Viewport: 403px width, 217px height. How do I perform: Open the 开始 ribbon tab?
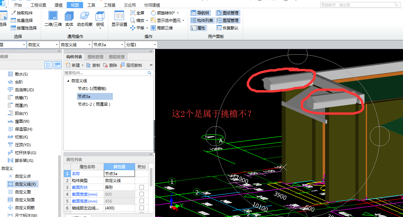click(18, 5)
